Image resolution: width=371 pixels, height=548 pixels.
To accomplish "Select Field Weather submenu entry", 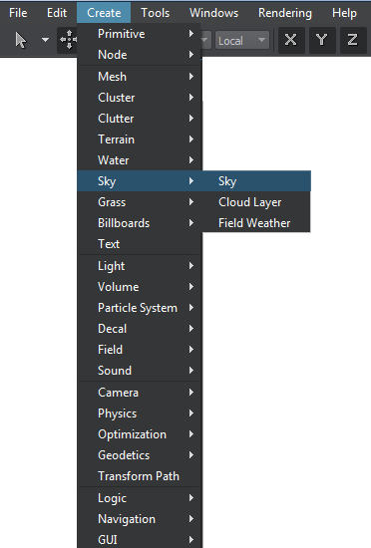I will pos(256,223).
